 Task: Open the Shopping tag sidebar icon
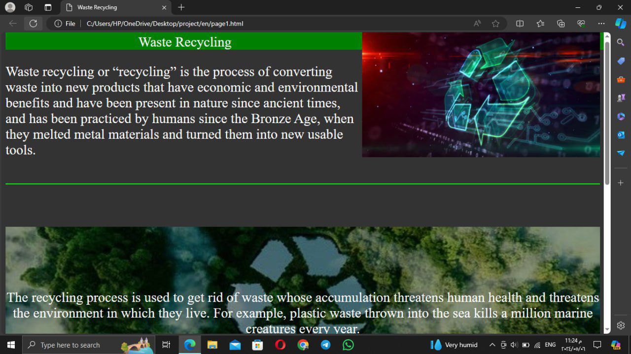pyautogui.click(x=621, y=61)
